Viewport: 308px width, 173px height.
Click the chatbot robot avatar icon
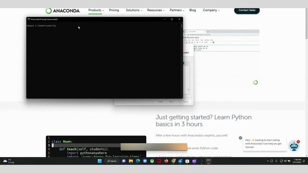[x=294, y=146]
